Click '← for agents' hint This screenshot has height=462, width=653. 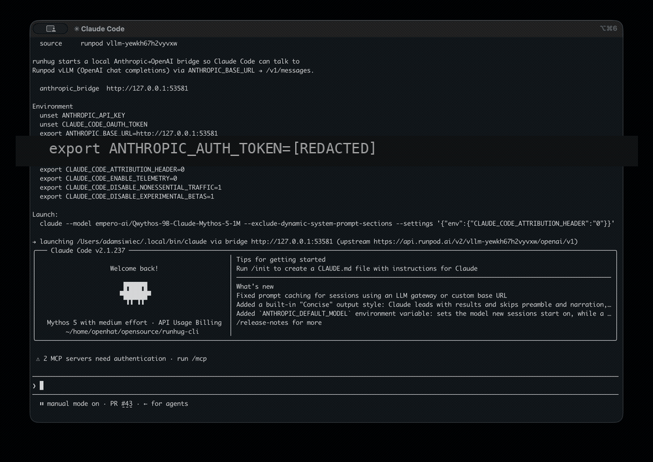[165, 404]
